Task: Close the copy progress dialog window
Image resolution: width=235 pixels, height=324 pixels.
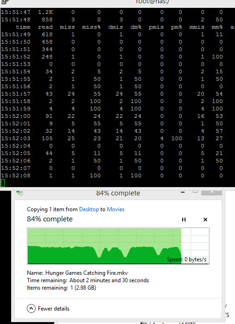Action: coord(211,192)
